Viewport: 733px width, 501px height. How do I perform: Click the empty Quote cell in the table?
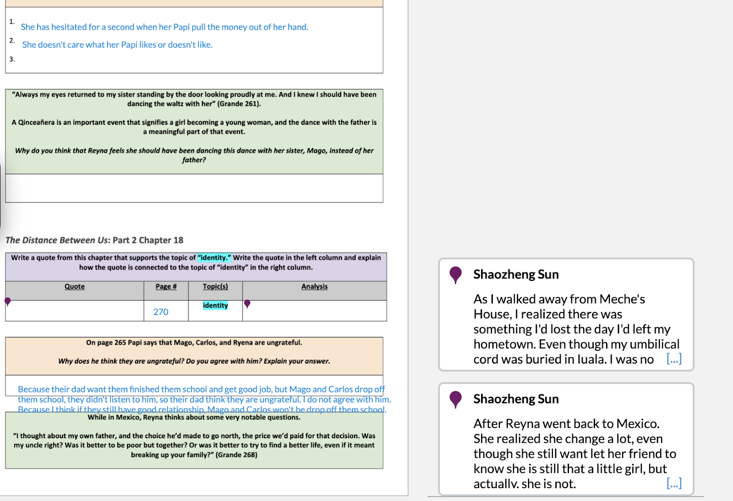(75, 311)
